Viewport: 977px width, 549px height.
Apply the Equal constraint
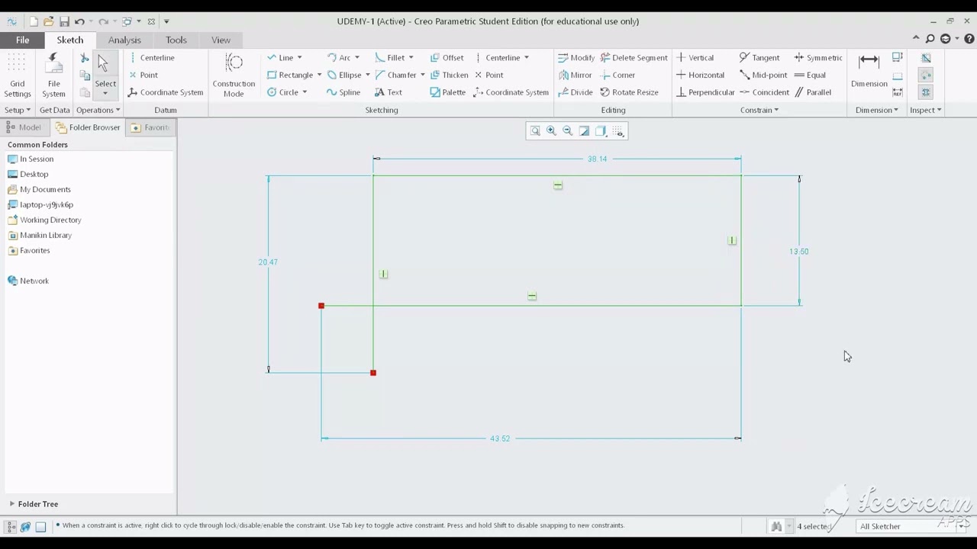click(810, 75)
